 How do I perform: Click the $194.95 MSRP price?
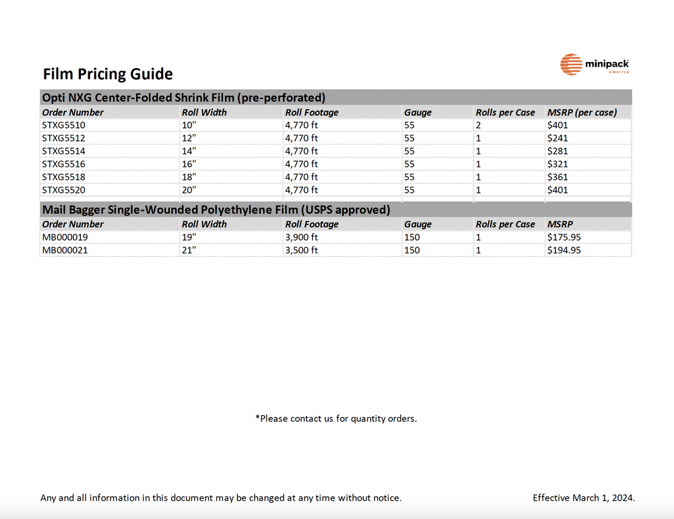564,250
